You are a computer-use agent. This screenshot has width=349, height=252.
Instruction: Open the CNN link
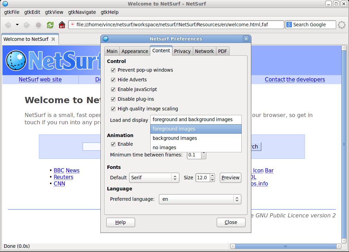pos(59,184)
